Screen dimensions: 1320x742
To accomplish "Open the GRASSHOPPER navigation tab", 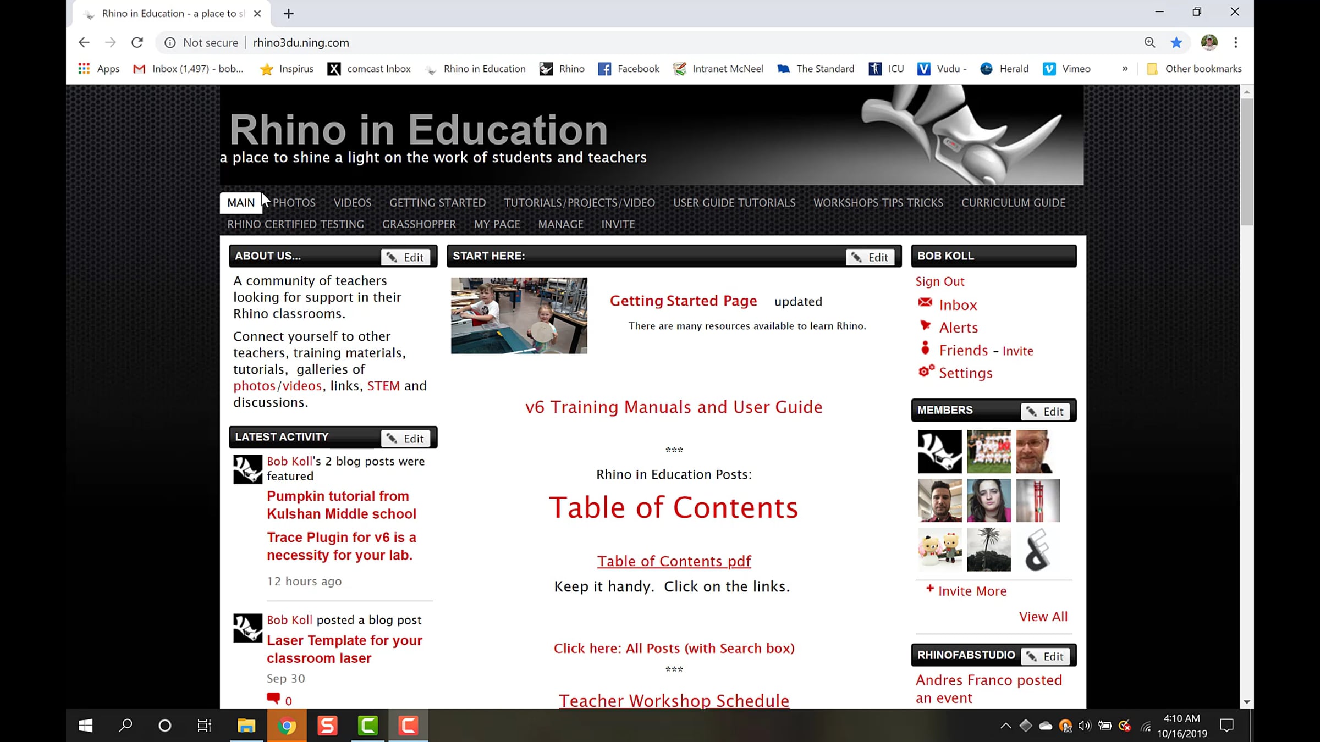I will [x=419, y=224].
